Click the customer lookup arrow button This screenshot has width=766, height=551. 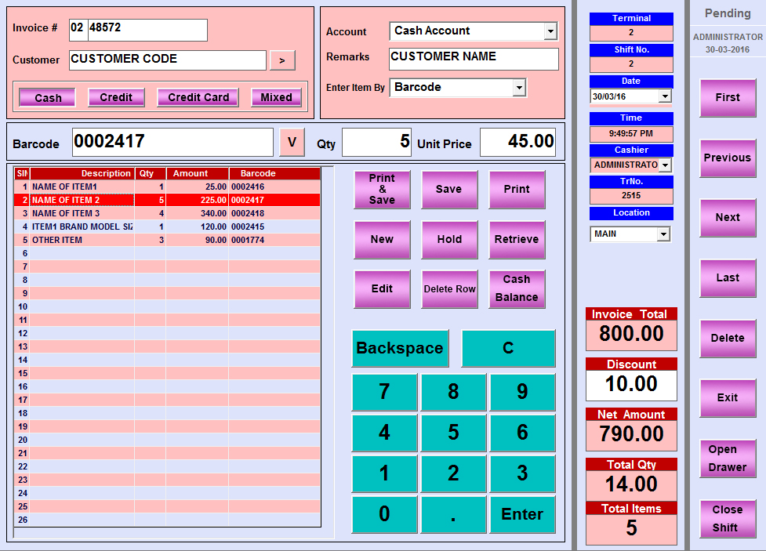tap(282, 60)
